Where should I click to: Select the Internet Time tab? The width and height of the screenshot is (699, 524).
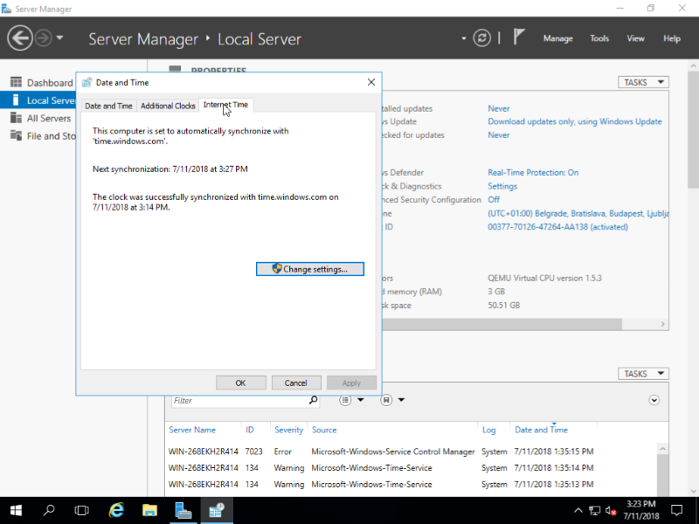click(225, 105)
